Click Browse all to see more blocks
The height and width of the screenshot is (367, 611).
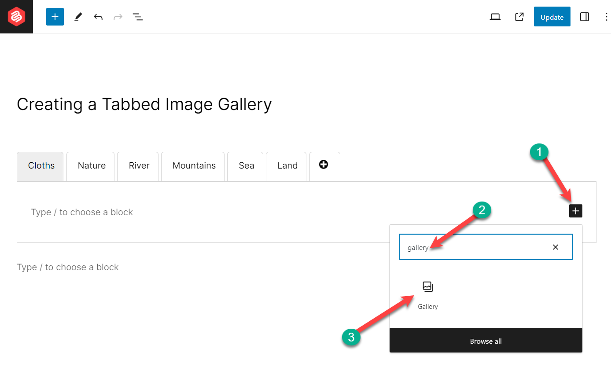[x=486, y=341]
